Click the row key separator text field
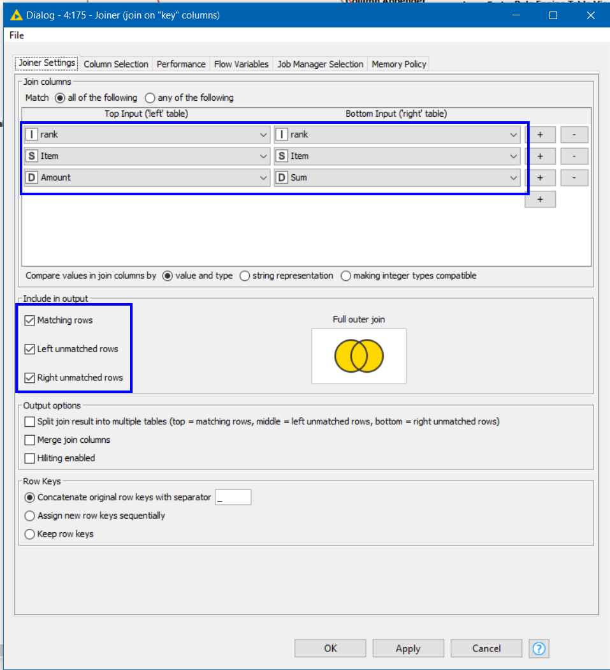The width and height of the screenshot is (610, 670). [x=233, y=498]
